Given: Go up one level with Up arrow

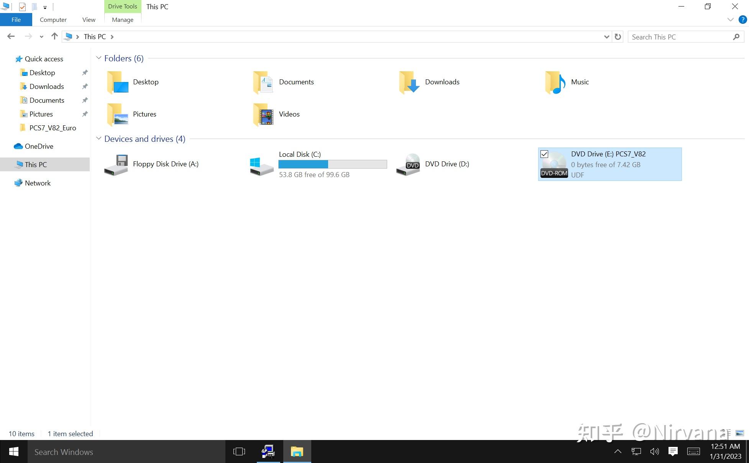Looking at the screenshot, I should tap(54, 36).
